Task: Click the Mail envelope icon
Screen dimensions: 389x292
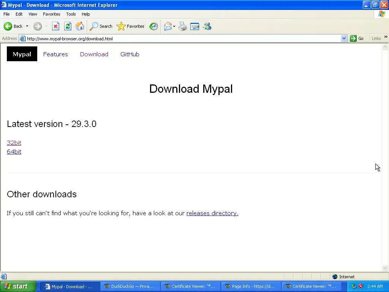Action: (x=168, y=26)
